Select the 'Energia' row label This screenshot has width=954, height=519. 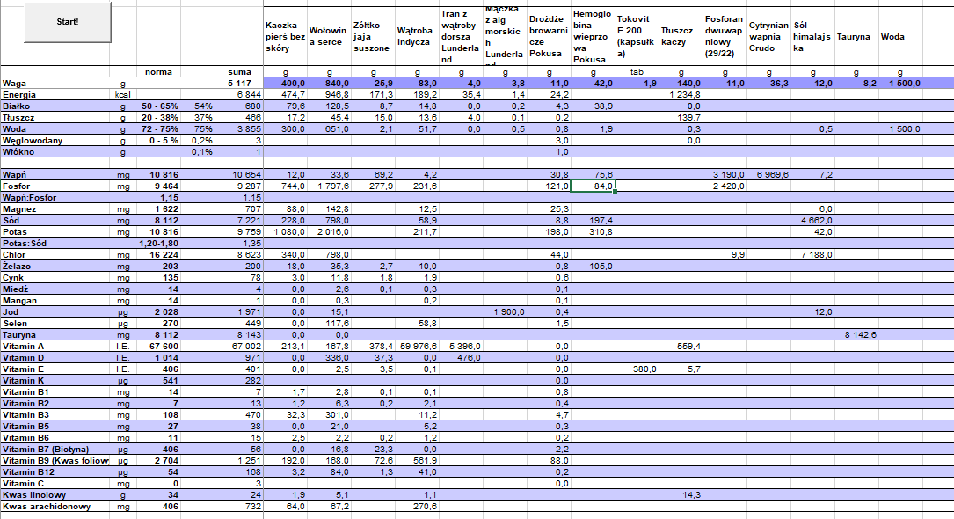pos(19,95)
